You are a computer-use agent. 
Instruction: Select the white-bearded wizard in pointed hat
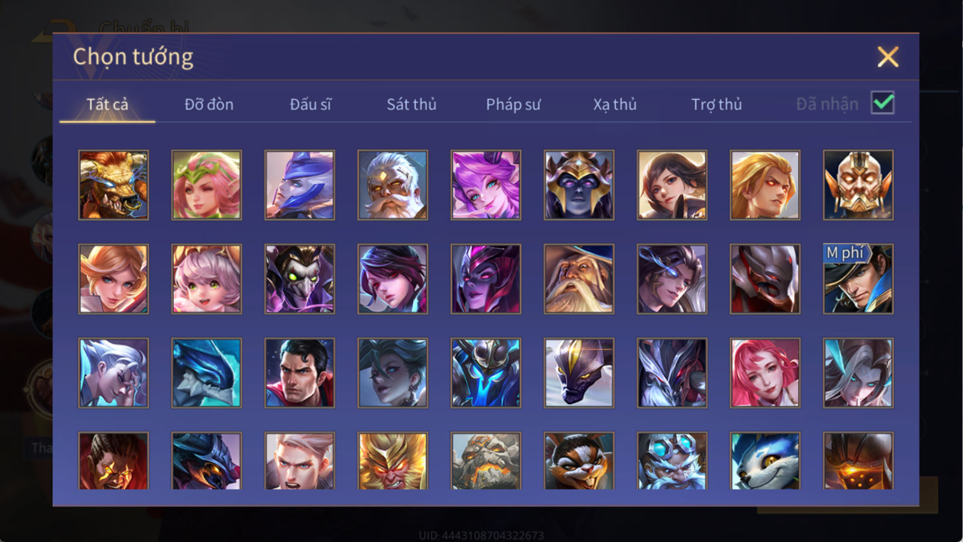coord(578,279)
